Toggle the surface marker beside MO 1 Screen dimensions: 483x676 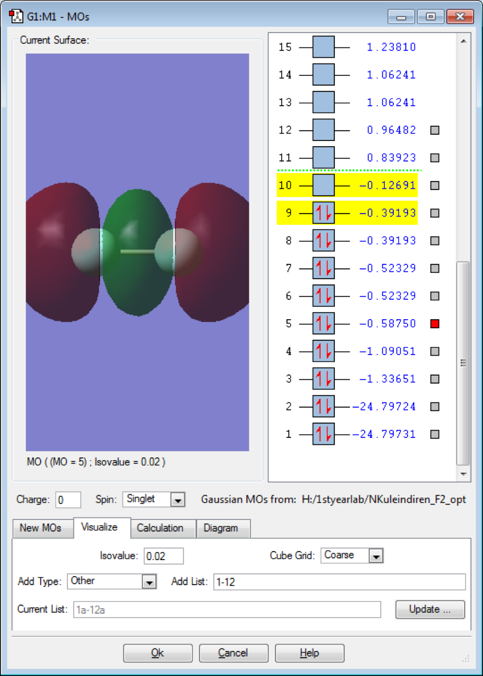pos(435,434)
